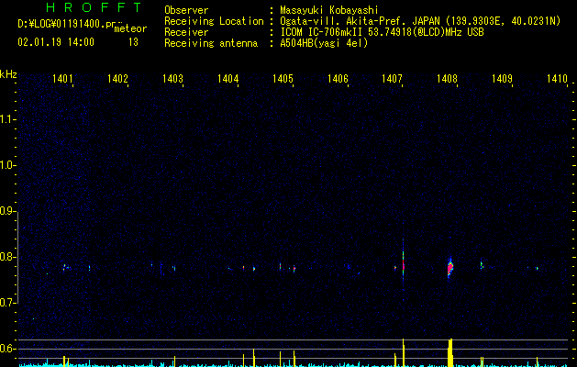Click the 'Receiving Location' label

(x=214, y=21)
